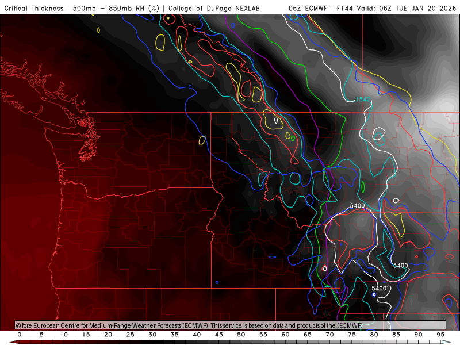Click the ECMWF copyright notice banner
Screen dimensions: 460x345
tap(231, 325)
